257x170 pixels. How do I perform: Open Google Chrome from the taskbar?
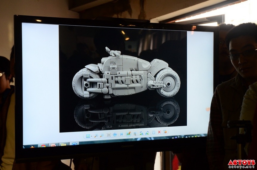[x=43, y=146]
